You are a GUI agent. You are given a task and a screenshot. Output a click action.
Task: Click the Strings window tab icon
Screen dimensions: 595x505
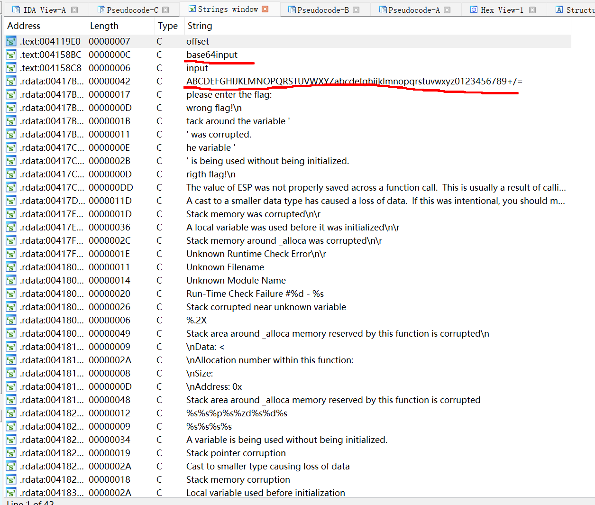tap(192, 9)
